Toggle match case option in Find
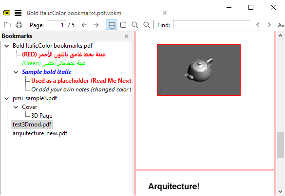285x196 pixels. (x=281, y=25)
